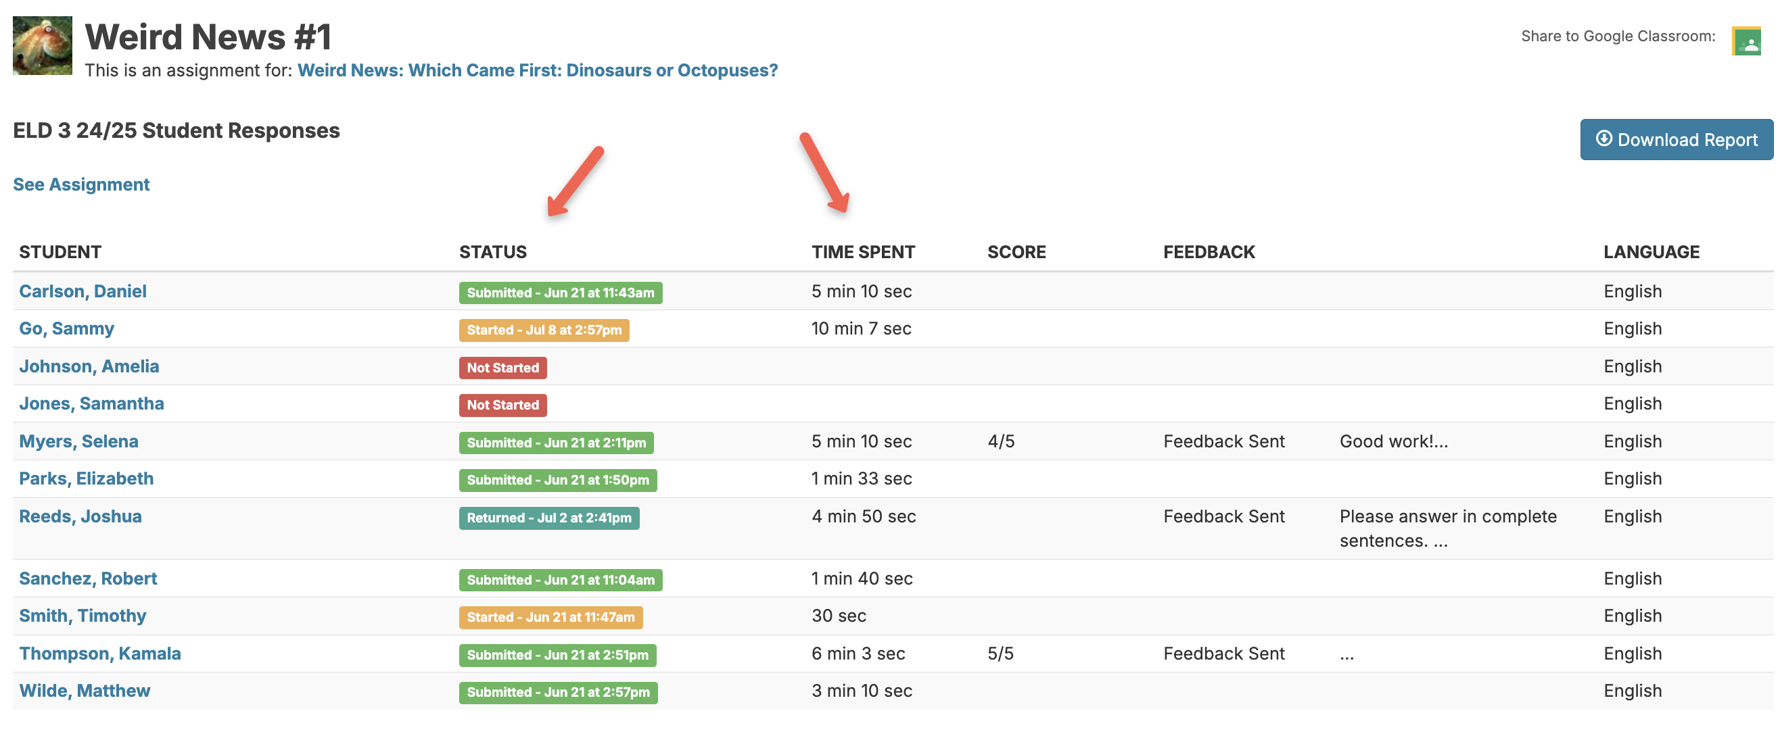Image resolution: width=1780 pixels, height=738 pixels.
Task: Click Submitted Jun 21 at 1:50pm badge
Action: click(558, 481)
